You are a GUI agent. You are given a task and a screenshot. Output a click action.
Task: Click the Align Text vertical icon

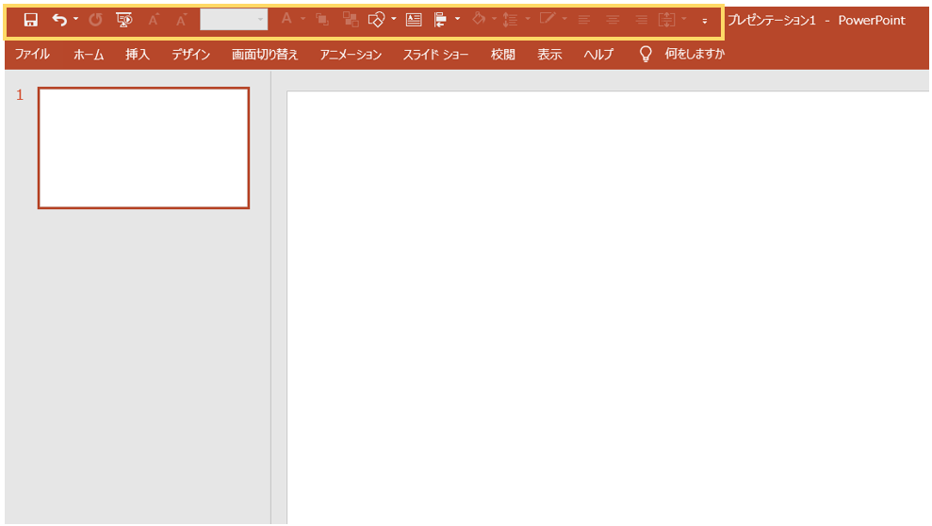[x=667, y=20]
